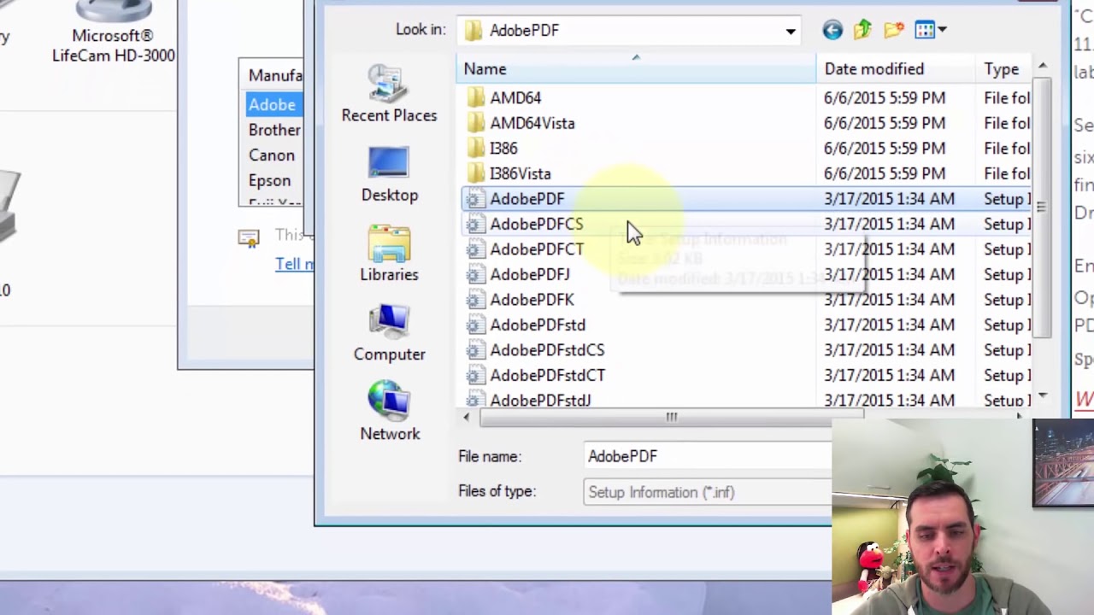Click the AdobePDFstd setup file icon
The height and width of the screenshot is (615, 1094).
474,325
